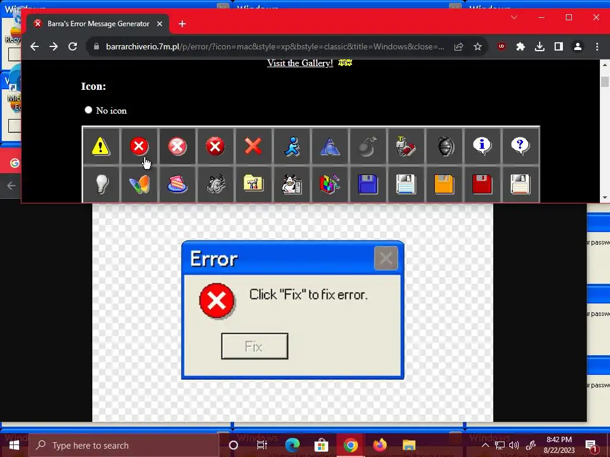Choose the dynamite detonator icon
The width and height of the screenshot is (610, 457).
(x=406, y=146)
